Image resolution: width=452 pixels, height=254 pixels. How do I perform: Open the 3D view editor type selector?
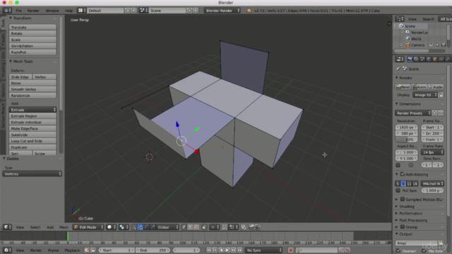7,227
